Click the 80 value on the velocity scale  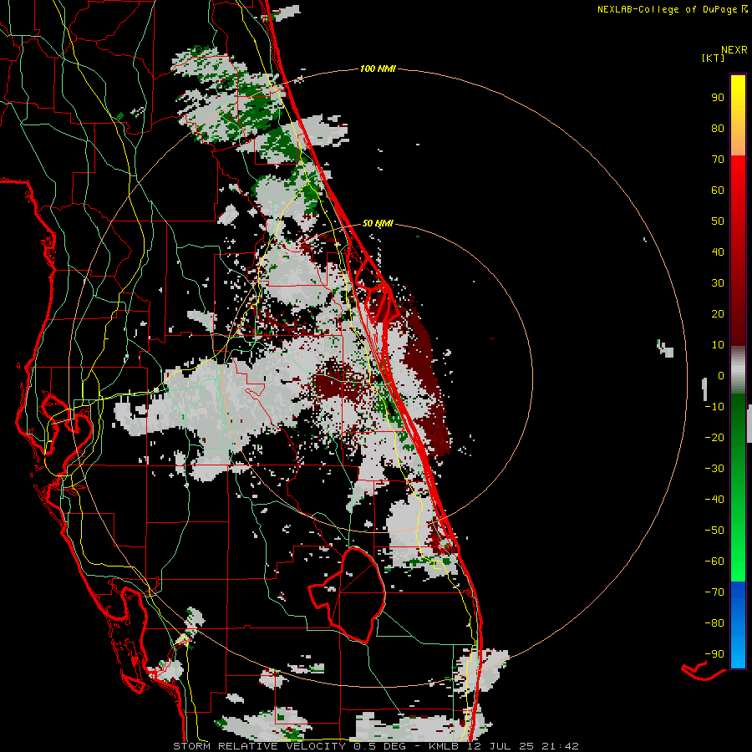pyautogui.click(x=718, y=129)
